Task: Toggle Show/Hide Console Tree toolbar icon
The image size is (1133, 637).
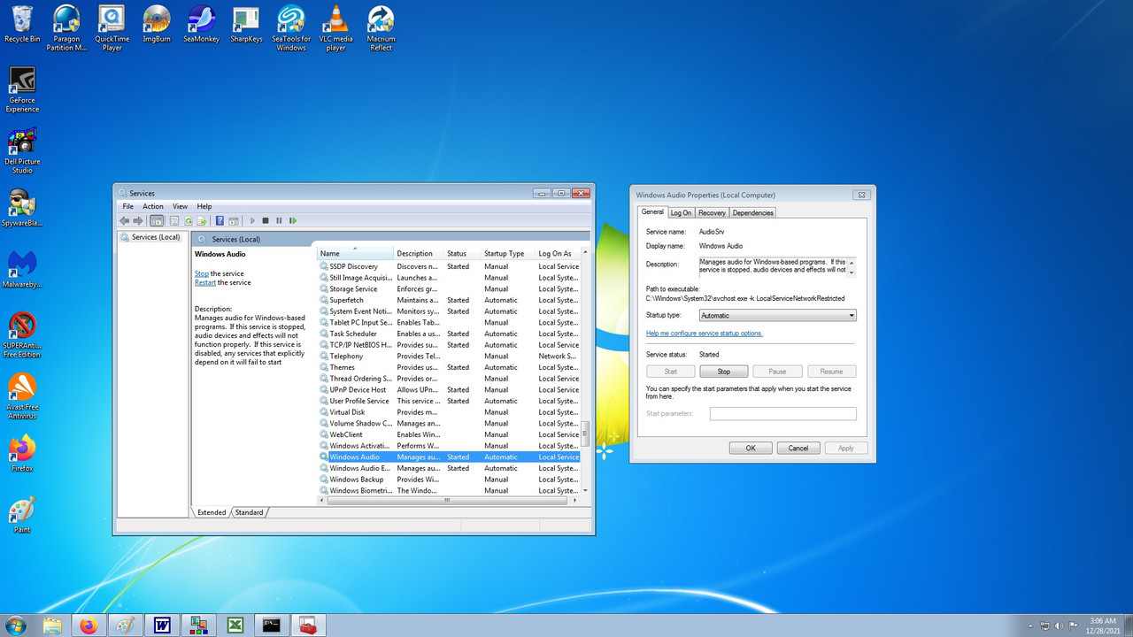Action: (157, 220)
